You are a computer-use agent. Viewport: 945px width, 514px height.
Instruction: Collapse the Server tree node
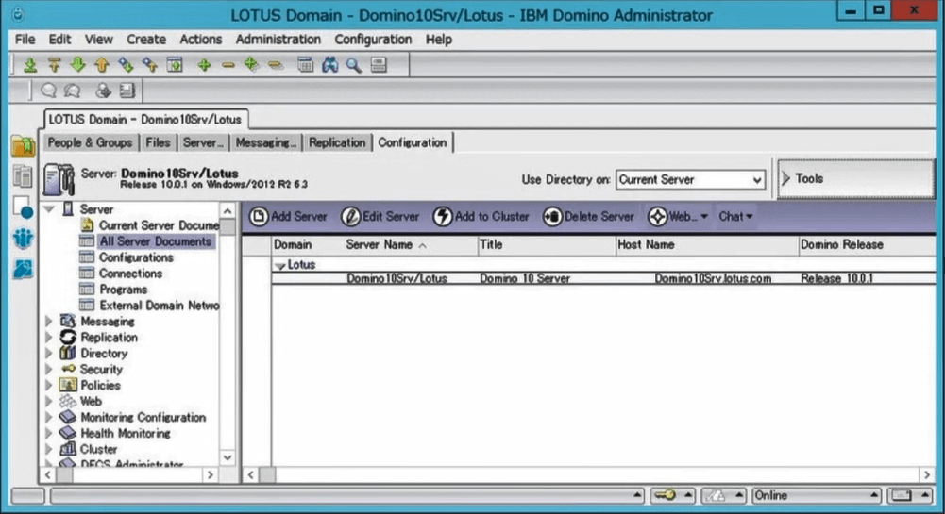(x=49, y=209)
